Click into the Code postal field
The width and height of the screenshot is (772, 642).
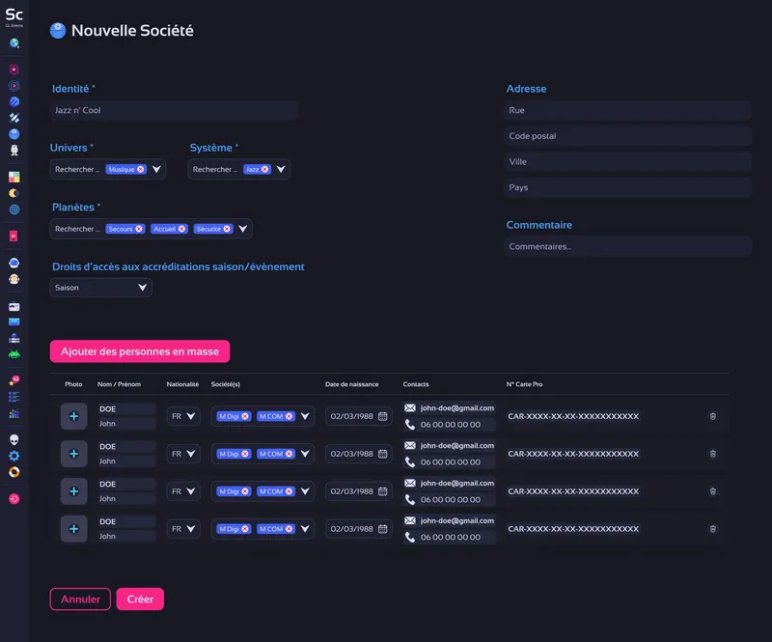[627, 136]
